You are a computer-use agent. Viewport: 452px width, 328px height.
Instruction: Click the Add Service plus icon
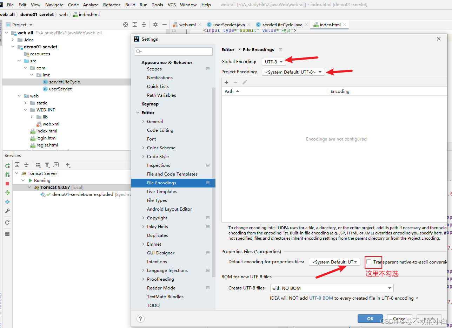pyautogui.click(x=68, y=165)
